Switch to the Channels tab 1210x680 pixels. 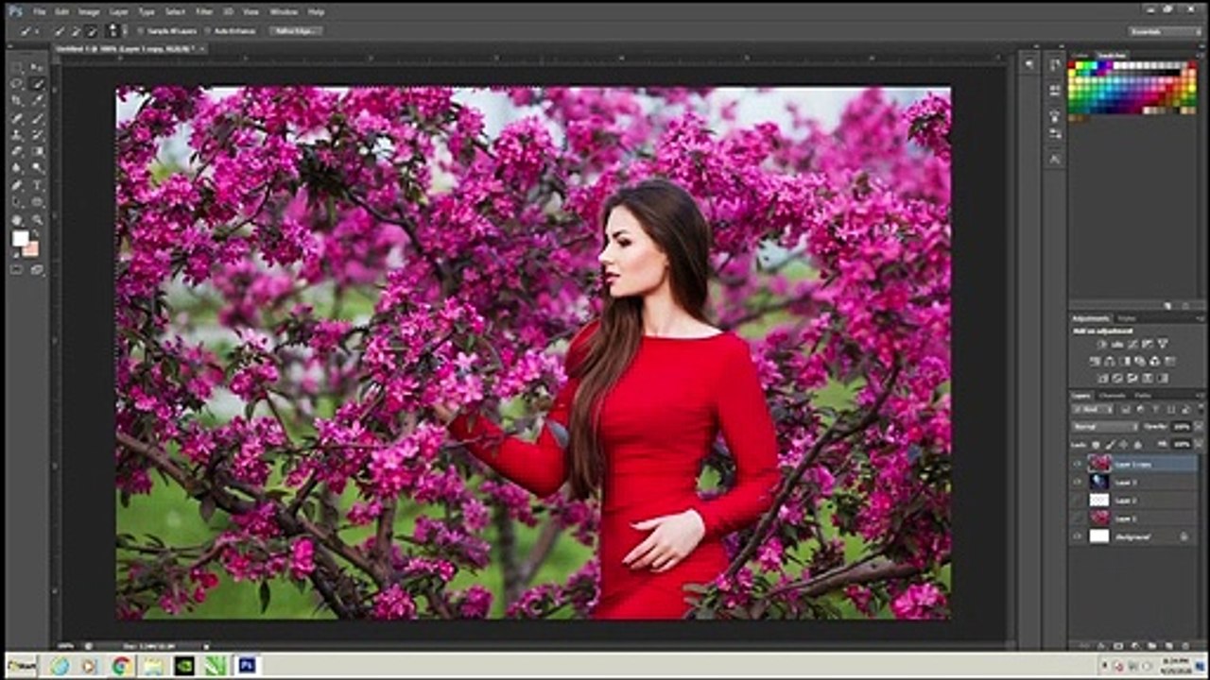[x=1112, y=396]
